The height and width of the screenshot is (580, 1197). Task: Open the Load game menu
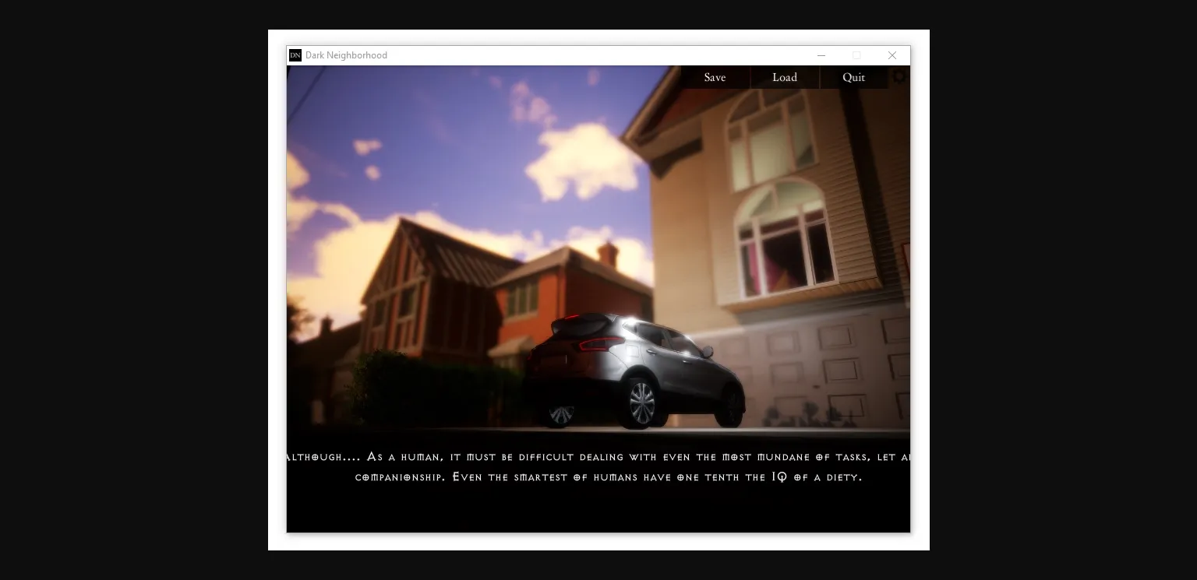point(784,77)
